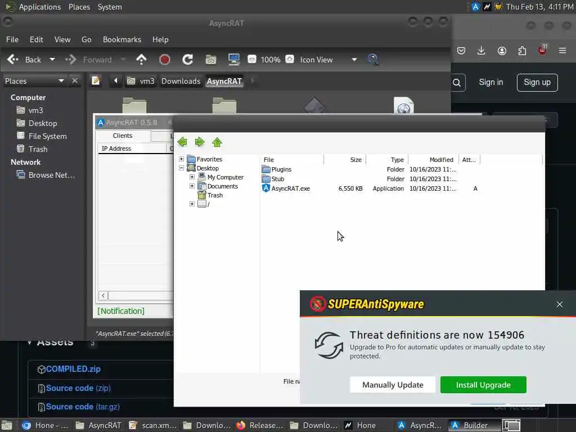
Task: Open Edit menu in file manager
Action: click(37, 39)
